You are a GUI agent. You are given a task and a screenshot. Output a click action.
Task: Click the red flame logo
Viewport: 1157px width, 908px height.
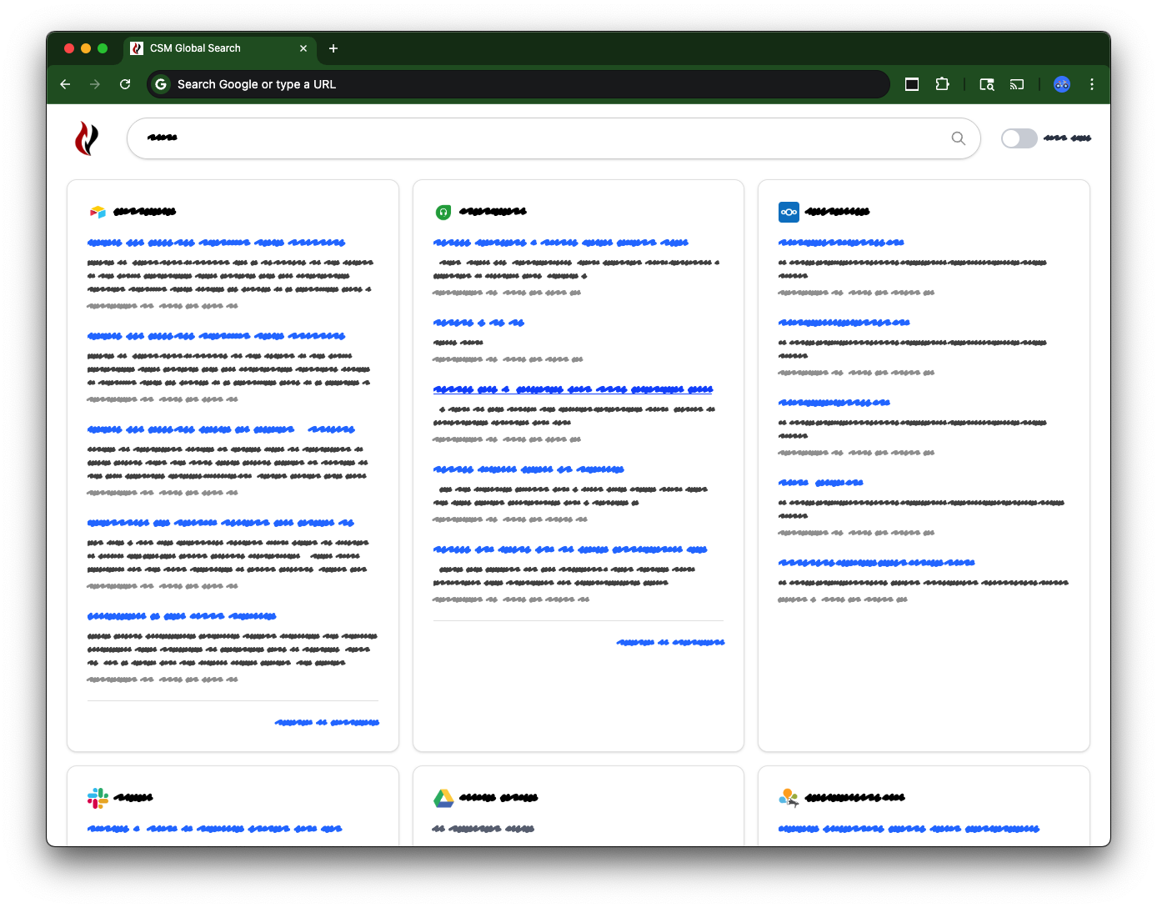coord(87,138)
